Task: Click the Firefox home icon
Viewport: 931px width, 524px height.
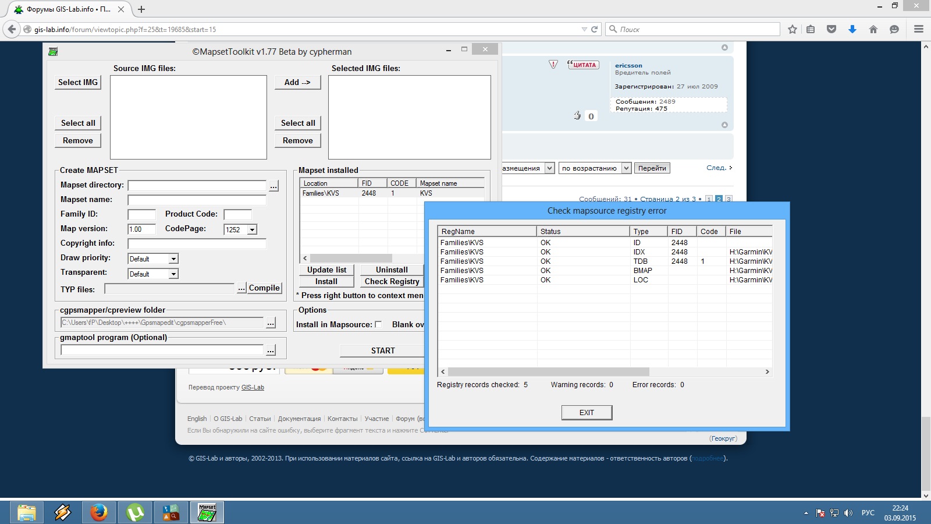Action: pyautogui.click(x=873, y=29)
